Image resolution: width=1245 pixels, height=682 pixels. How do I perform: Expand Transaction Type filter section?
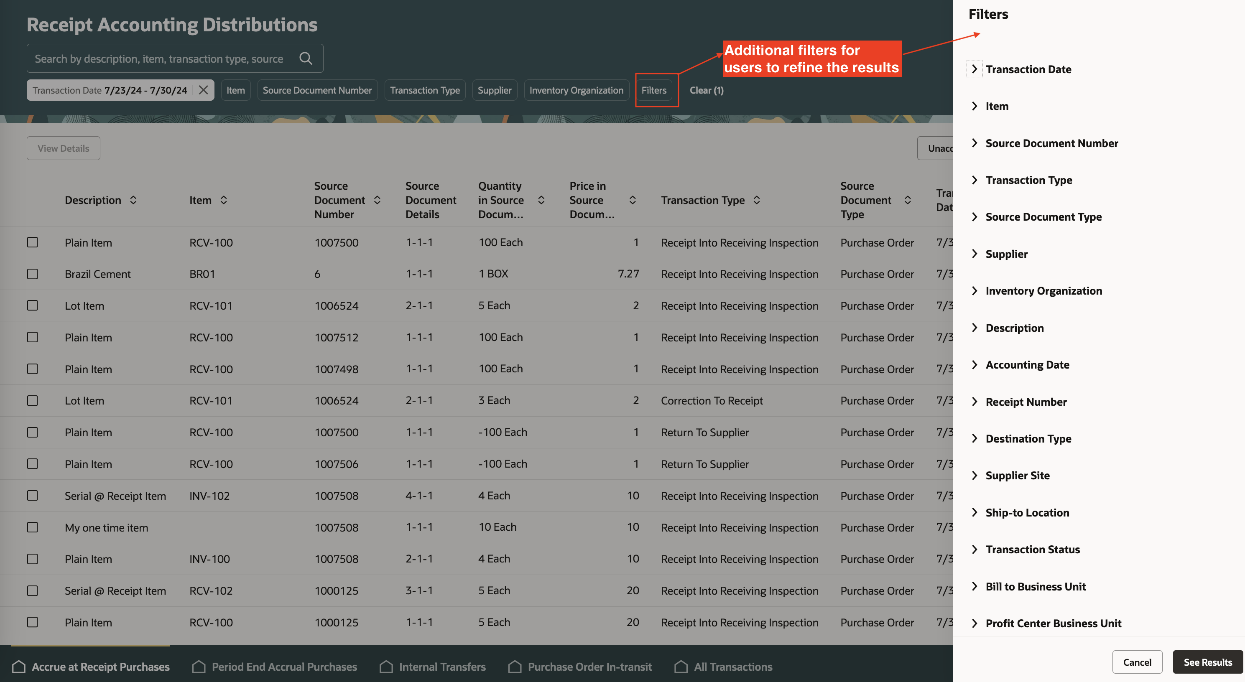(975, 180)
